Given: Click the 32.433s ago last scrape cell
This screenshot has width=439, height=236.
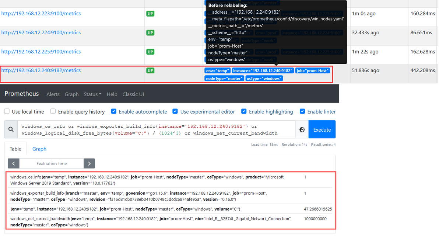Looking at the screenshot, I should 365,32.
